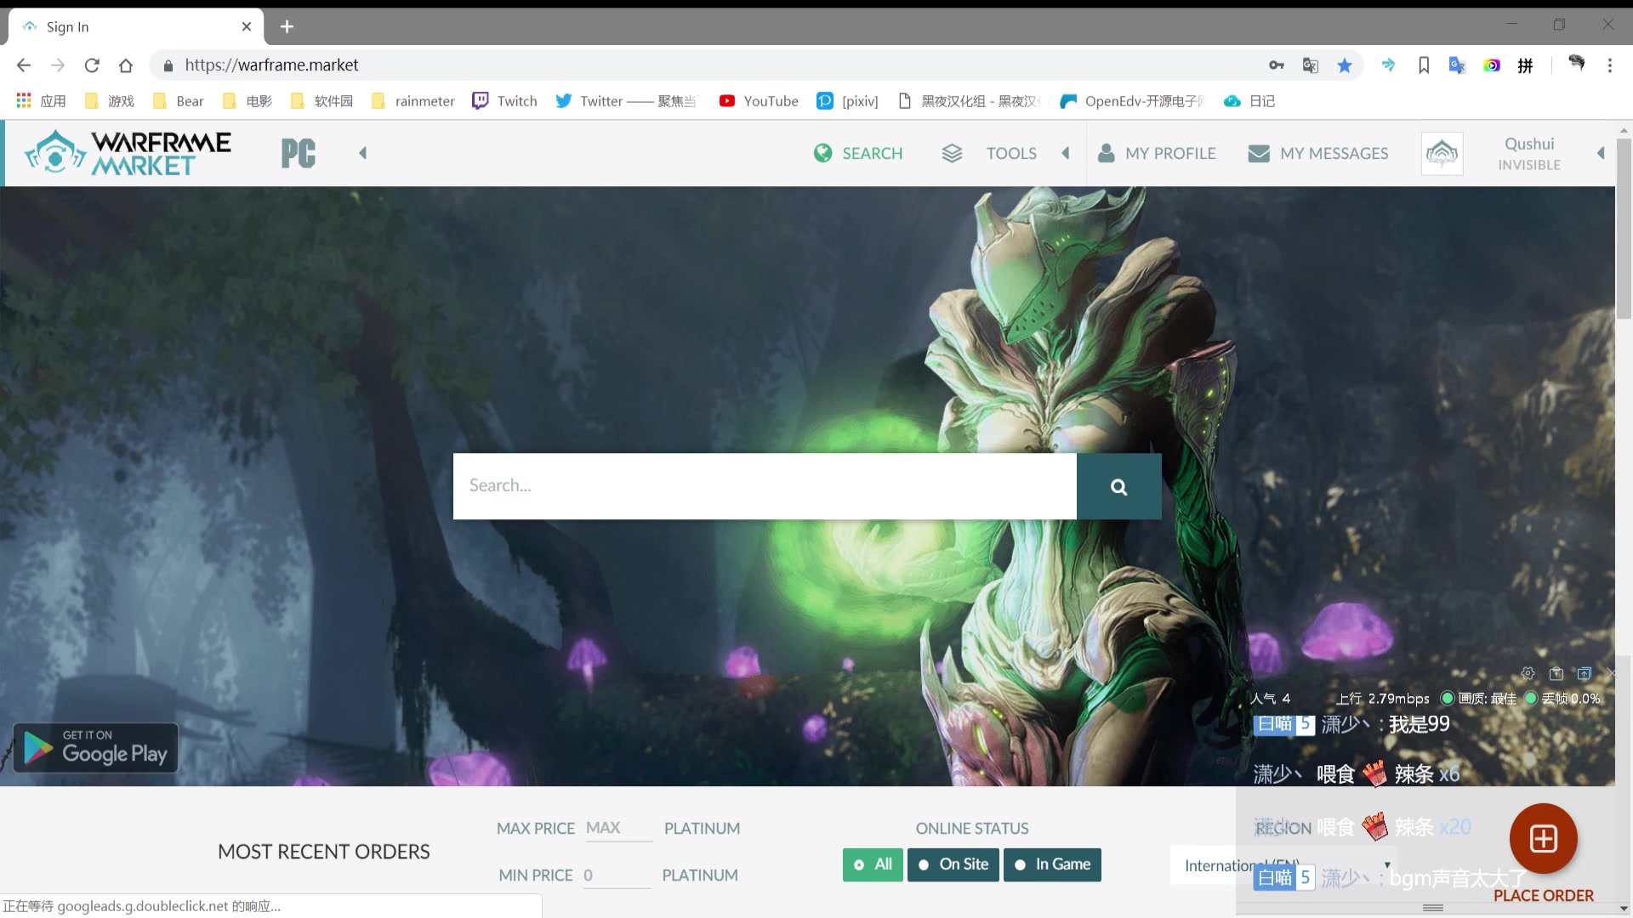Select the Sign In browser tab
Screen dimensions: 1633x918
(136, 27)
